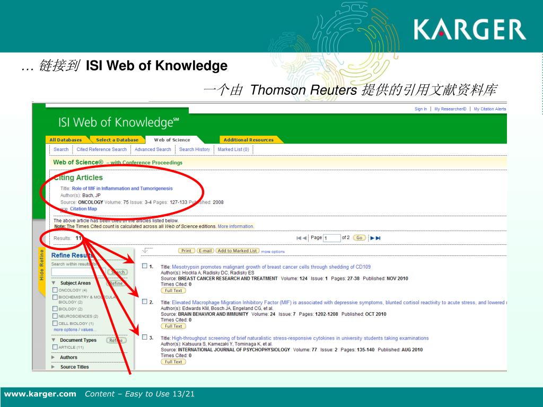This screenshot has width=543, height=407.
Task: Go to the previous results page arrow
Action: (x=304, y=238)
